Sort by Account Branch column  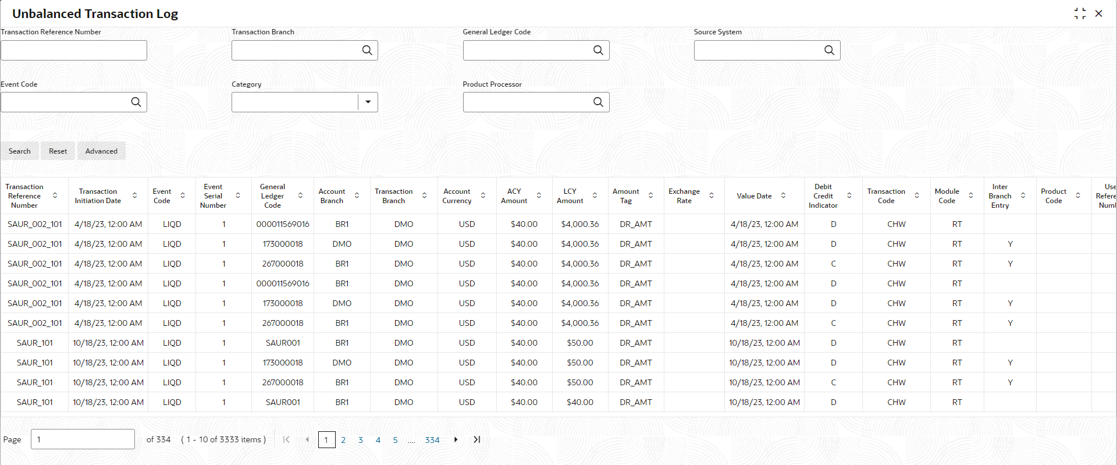[357, 196]
